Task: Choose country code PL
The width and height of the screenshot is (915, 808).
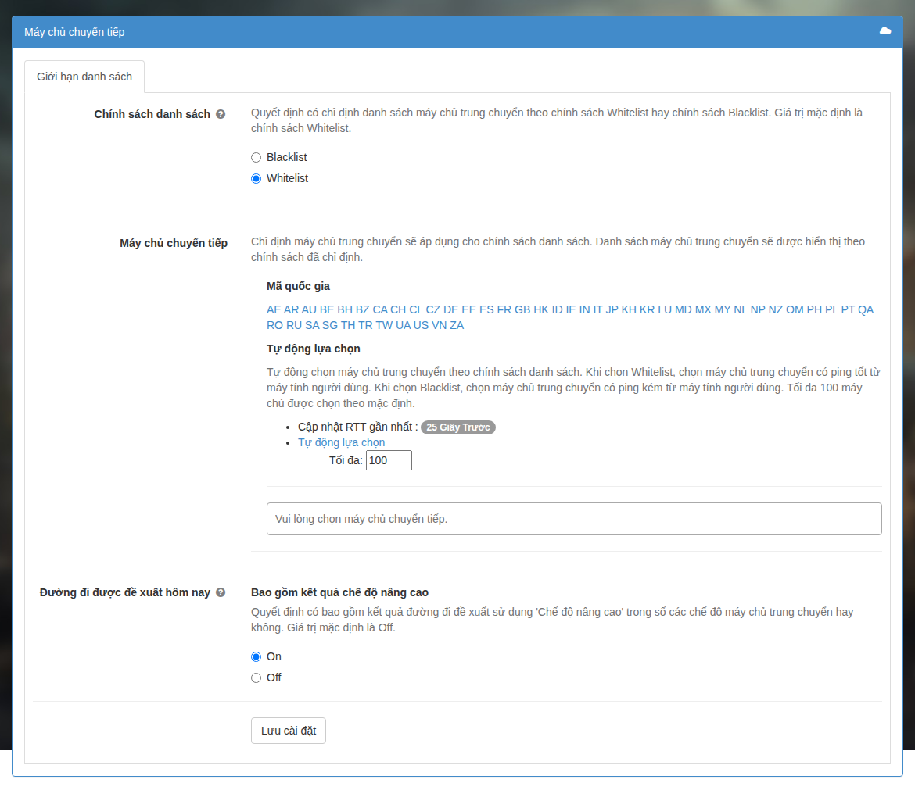Action: [831, 309]
